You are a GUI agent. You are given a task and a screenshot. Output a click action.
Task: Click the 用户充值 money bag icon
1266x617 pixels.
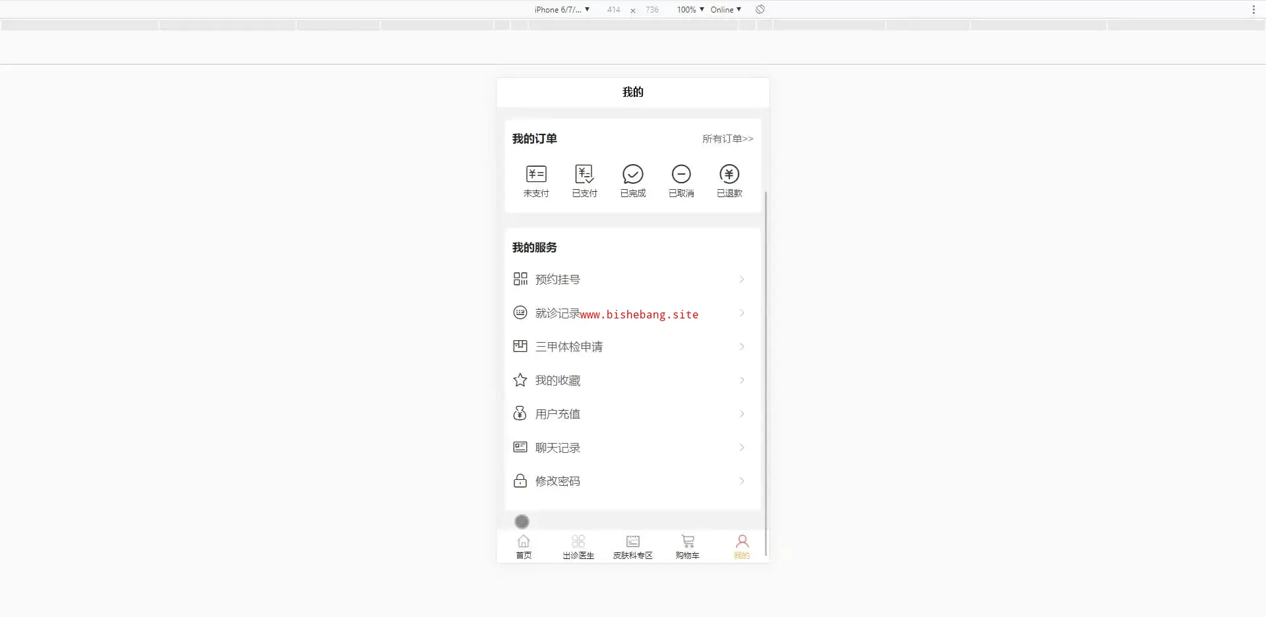click(x=520, y=413)
